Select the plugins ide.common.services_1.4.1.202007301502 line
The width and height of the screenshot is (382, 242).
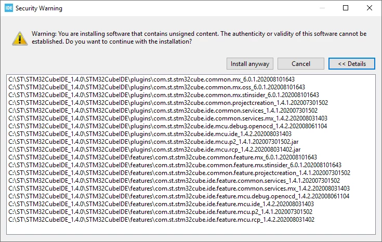pos(163,111)
